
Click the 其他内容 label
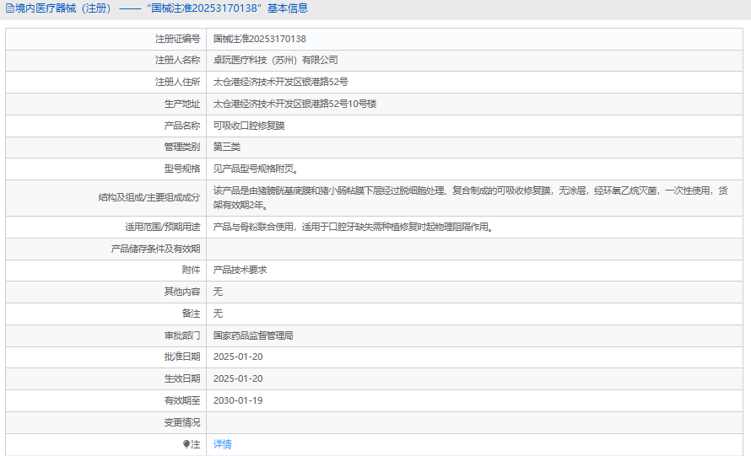pyautogui.click(x=182, y=292)
